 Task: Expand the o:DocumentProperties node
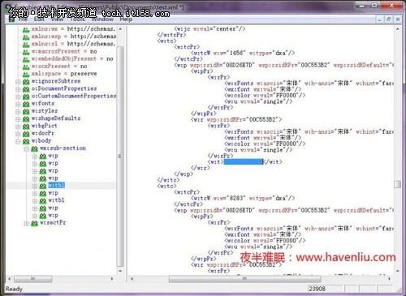tap(18, 89)
